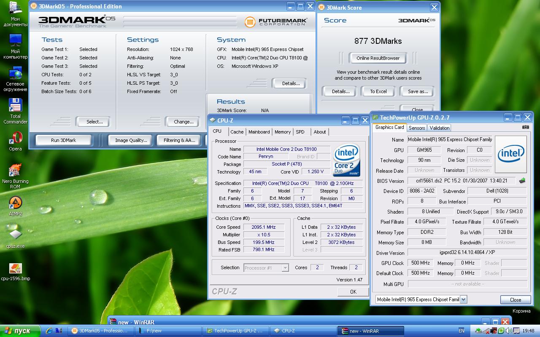Open the Validation tab in GPU-Z
The width and height of the screenshot is (540, 337).
click(439, 128)
